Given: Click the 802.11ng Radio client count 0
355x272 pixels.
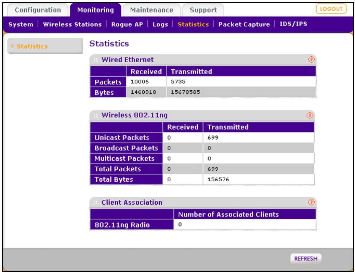Looking at the screenshot, I should (180, 225).
